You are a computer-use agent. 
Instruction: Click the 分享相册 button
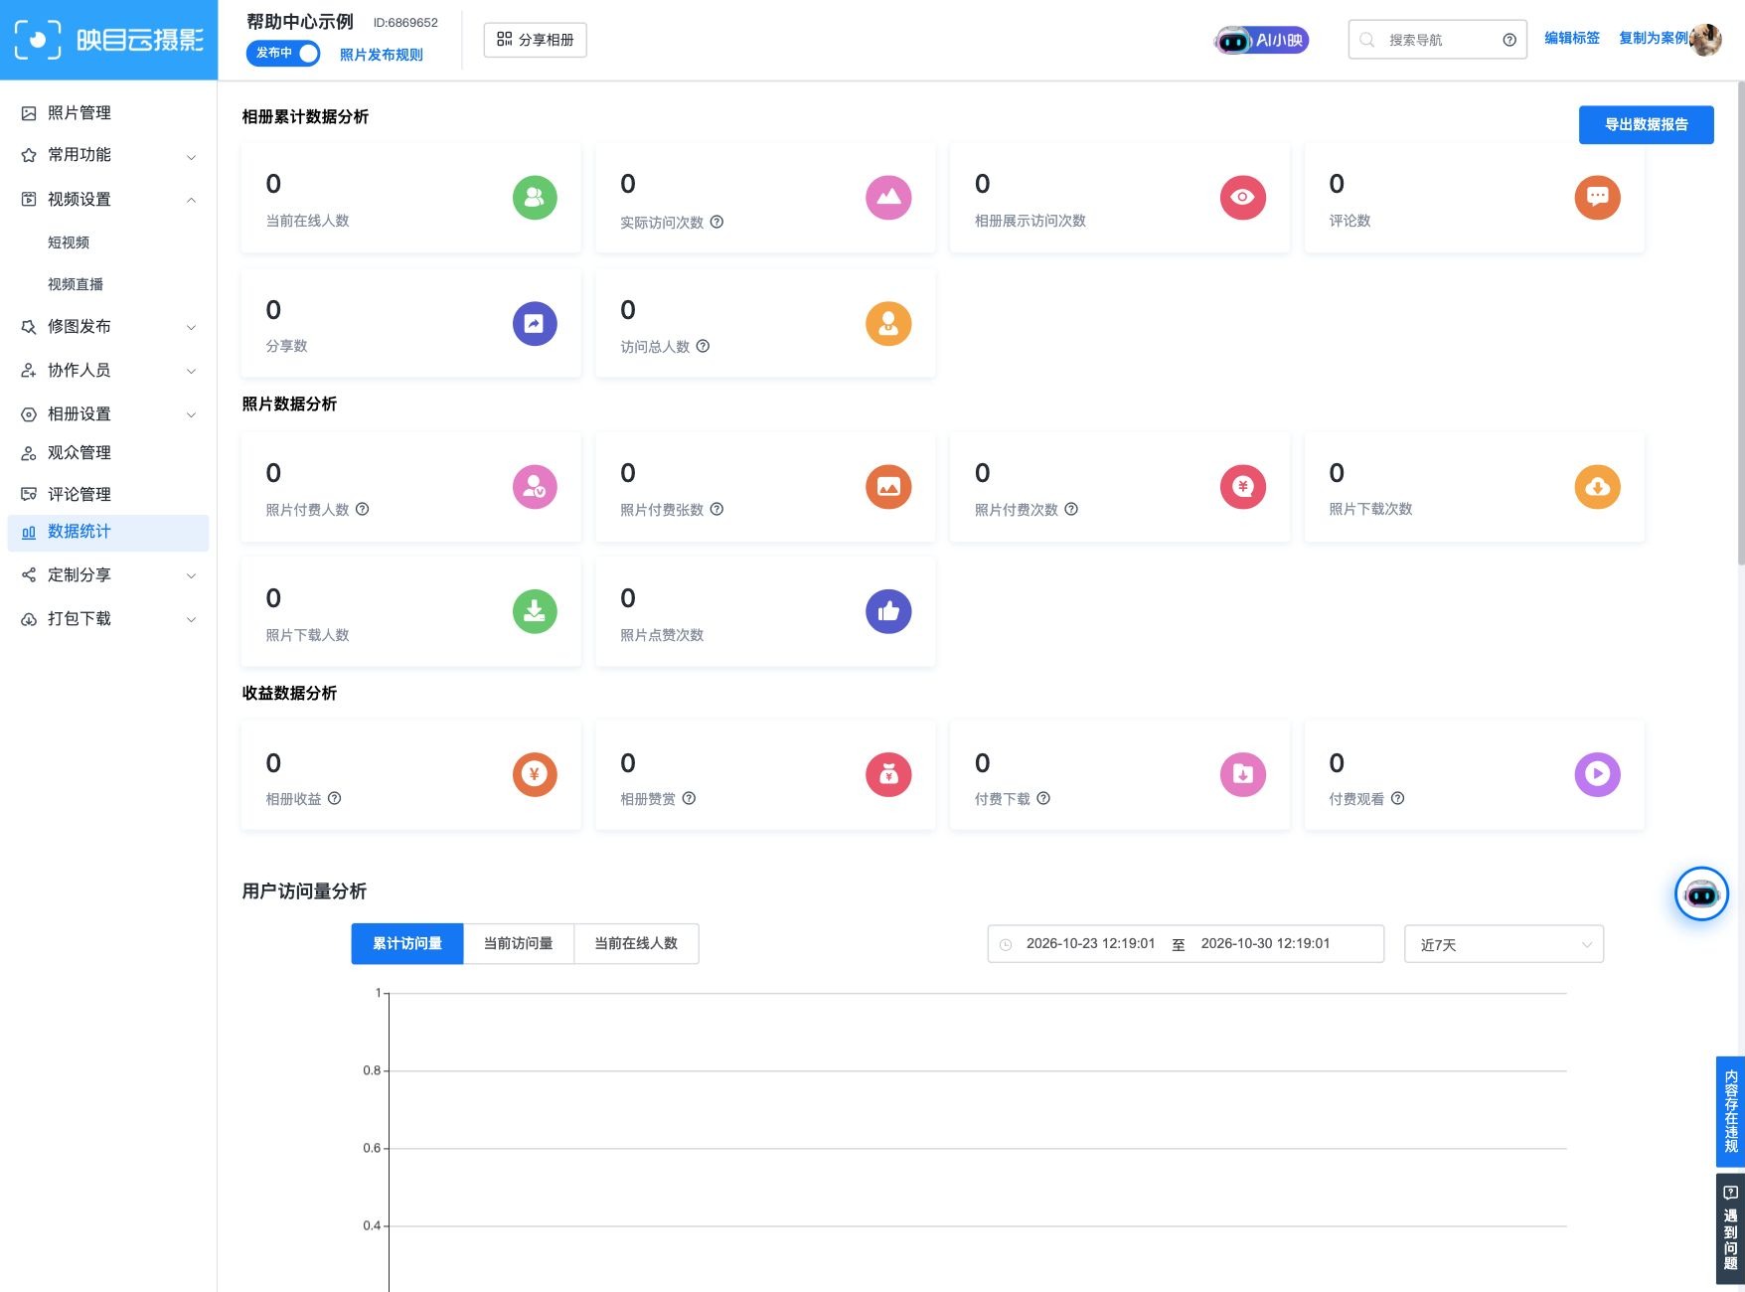click(535, 40)
